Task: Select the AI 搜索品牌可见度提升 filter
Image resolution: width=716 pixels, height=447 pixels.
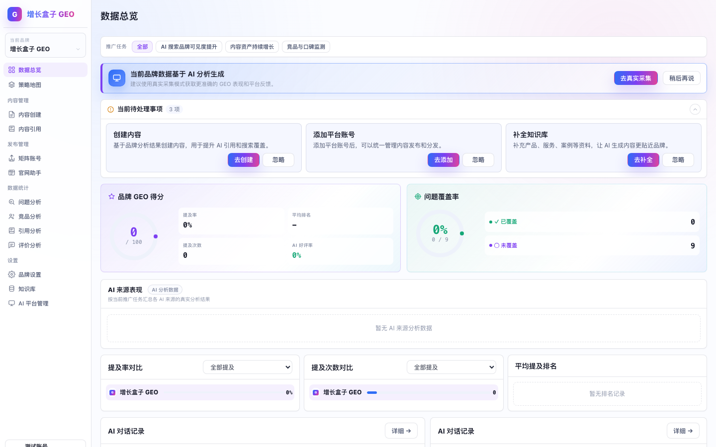Action: pyautogui.click(x=189, y=47)
